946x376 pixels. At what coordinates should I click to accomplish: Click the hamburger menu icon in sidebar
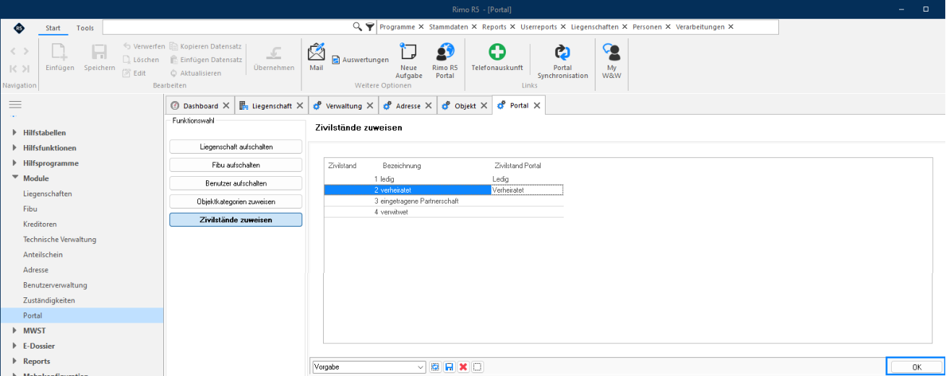pyautogui.click(x=14, y=105)
